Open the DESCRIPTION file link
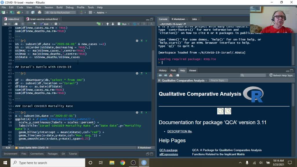 [x=180, y=131]
